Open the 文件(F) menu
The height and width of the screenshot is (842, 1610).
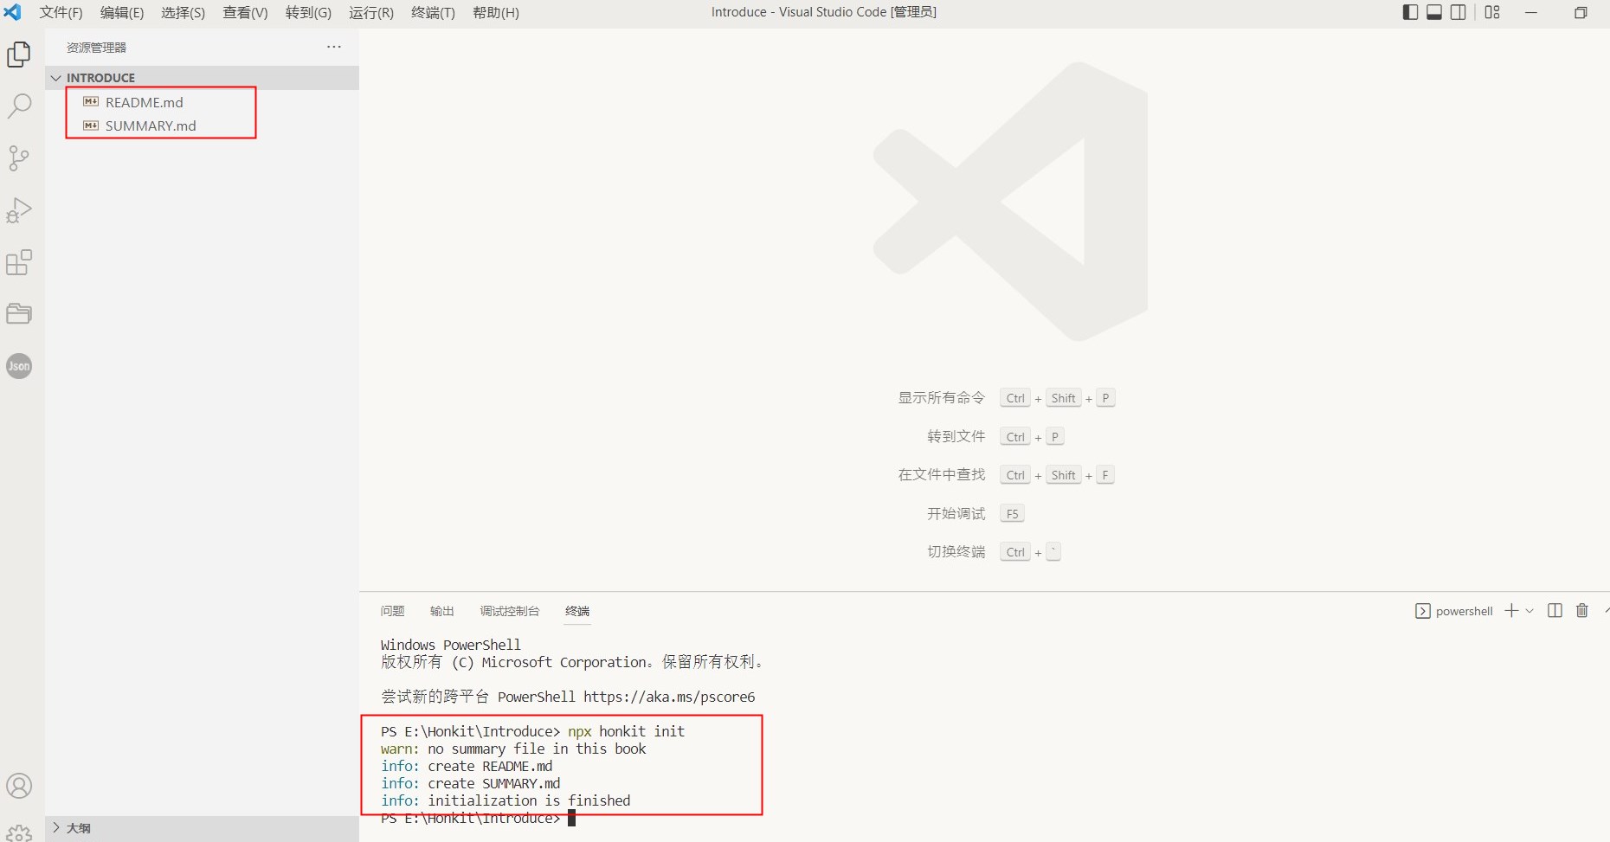61,12
